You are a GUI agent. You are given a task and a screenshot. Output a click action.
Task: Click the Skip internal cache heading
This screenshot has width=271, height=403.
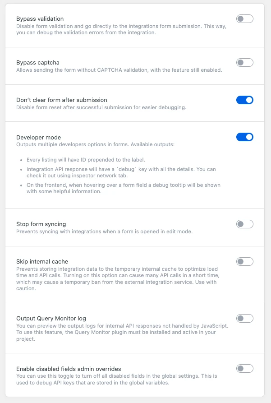(x=42, y=261)
